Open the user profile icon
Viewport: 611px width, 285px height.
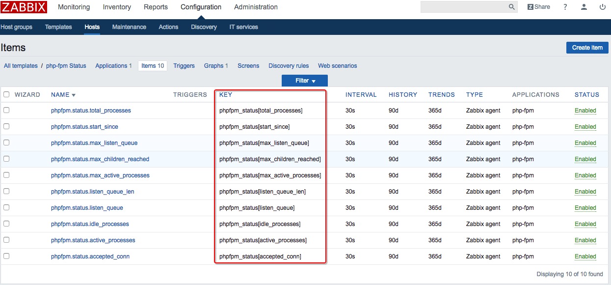pyautogui.click(x=584, y=7)
